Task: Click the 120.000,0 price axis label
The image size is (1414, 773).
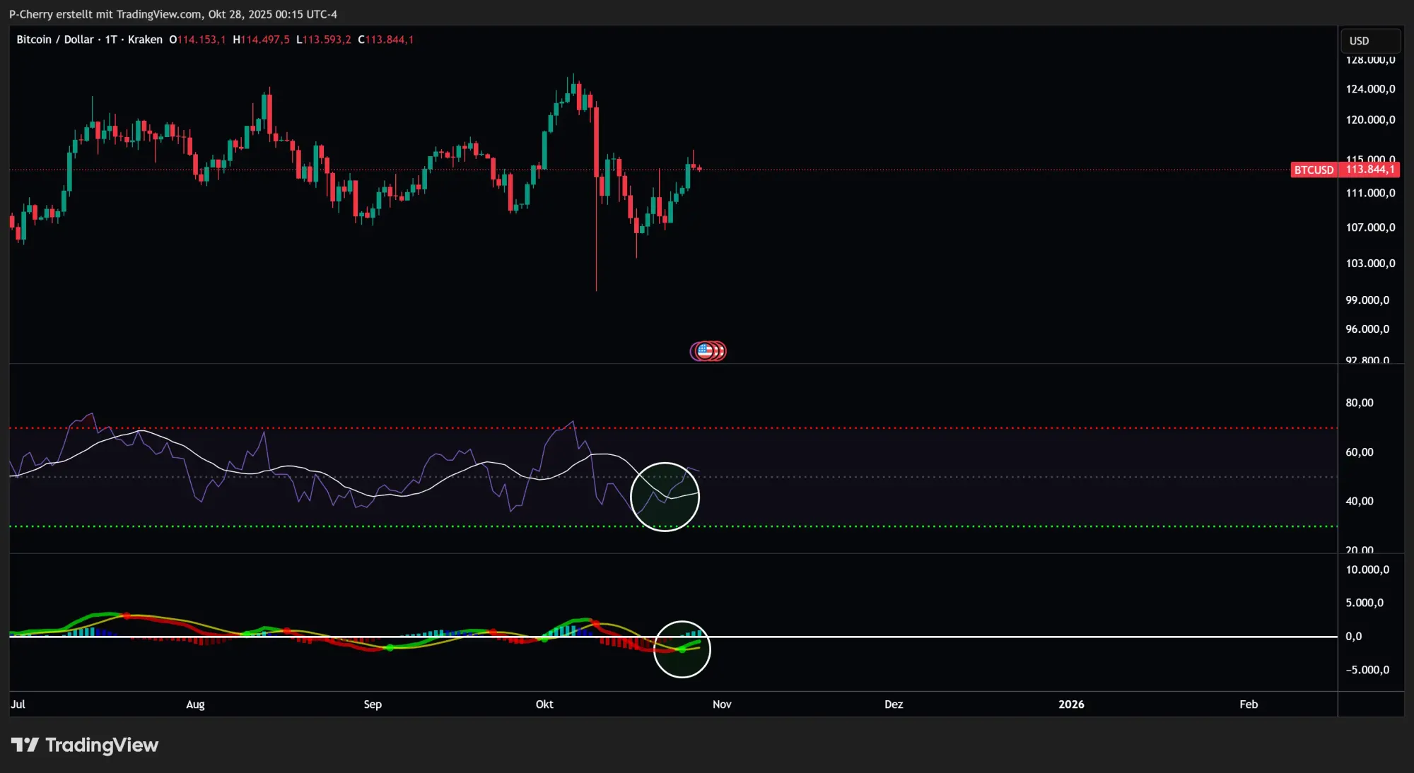Action: point(1370,119)
